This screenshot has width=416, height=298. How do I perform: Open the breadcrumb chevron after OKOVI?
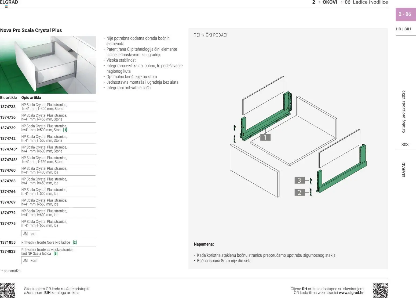click(x=342, y=2)
